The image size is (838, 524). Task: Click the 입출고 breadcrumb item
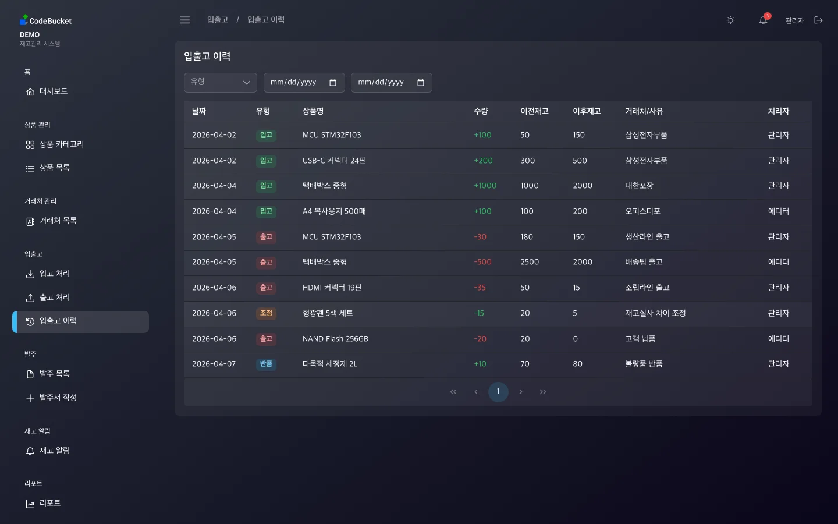tap(217, 19)
